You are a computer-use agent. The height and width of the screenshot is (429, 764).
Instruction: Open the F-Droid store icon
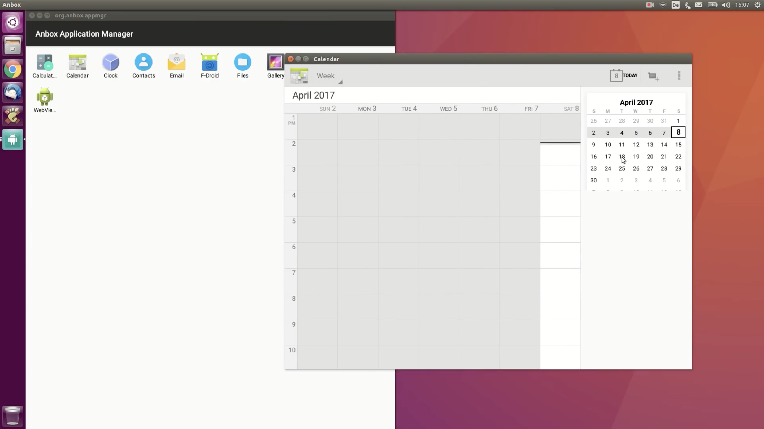coord(209,65)
